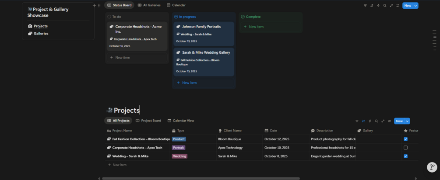Click the lightning automation icon in the Projects toolbar

pyautogui.click(x=370, y=121)
